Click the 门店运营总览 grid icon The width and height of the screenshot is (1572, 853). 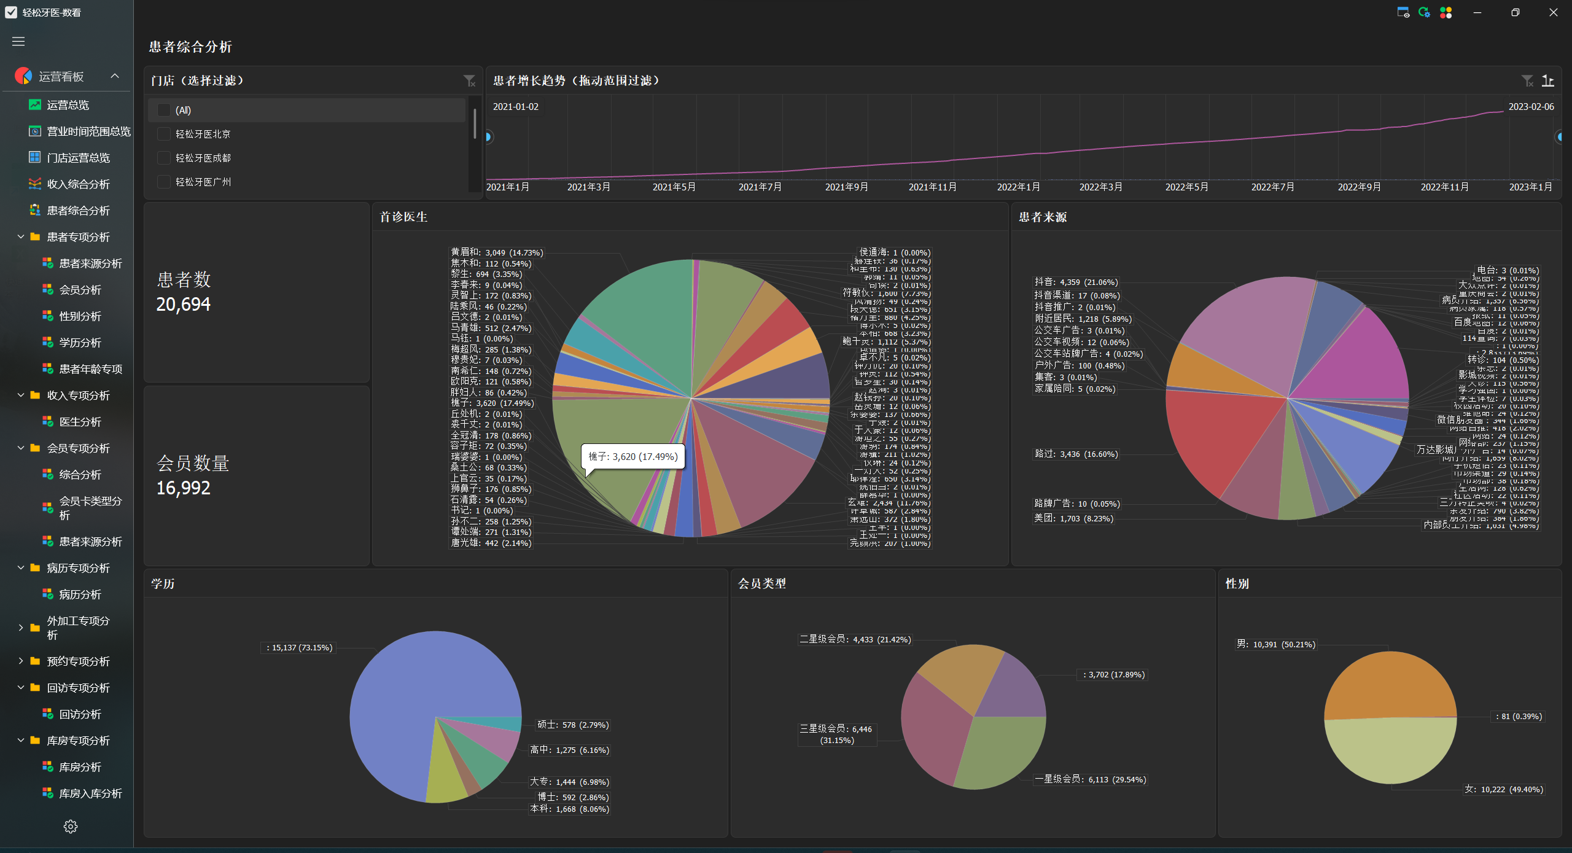[35, 158]
